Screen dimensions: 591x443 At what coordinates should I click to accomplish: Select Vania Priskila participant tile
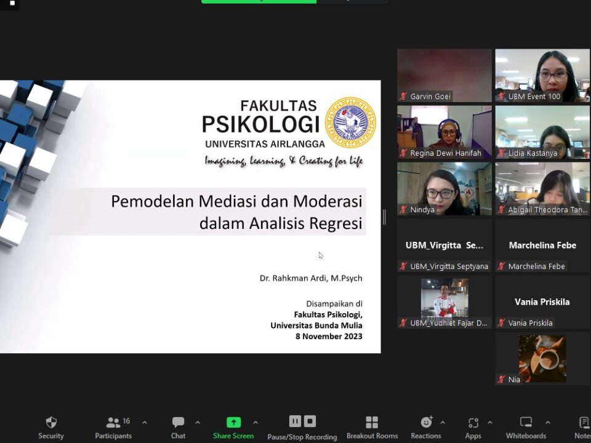point(542,301)
